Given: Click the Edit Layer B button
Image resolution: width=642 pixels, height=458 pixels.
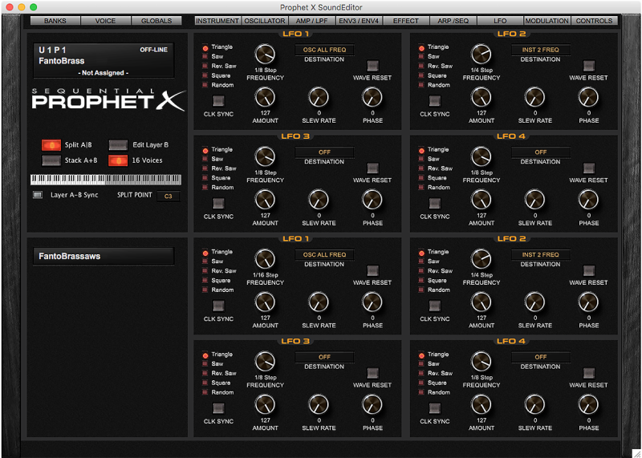Looking at the screenshot, I should coord(118,145).
